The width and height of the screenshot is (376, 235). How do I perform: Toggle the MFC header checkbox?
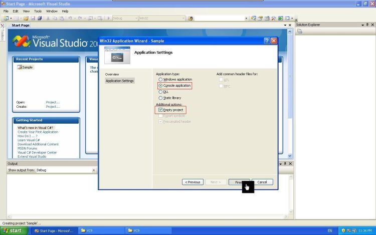pos(221,86)
